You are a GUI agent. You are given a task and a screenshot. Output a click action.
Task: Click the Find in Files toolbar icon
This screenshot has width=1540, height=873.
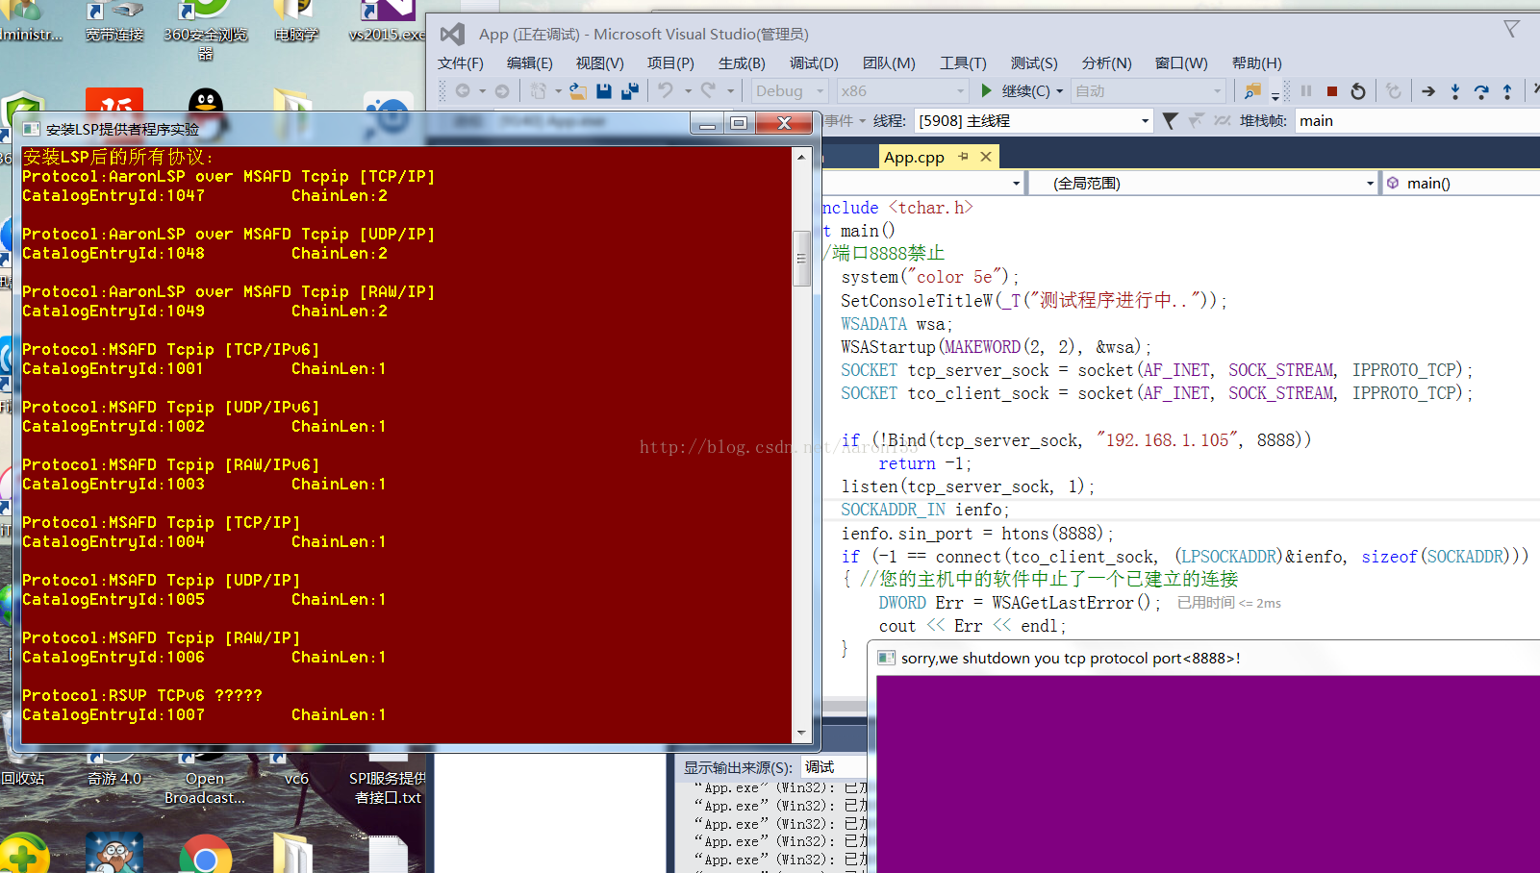point(1252,90)
